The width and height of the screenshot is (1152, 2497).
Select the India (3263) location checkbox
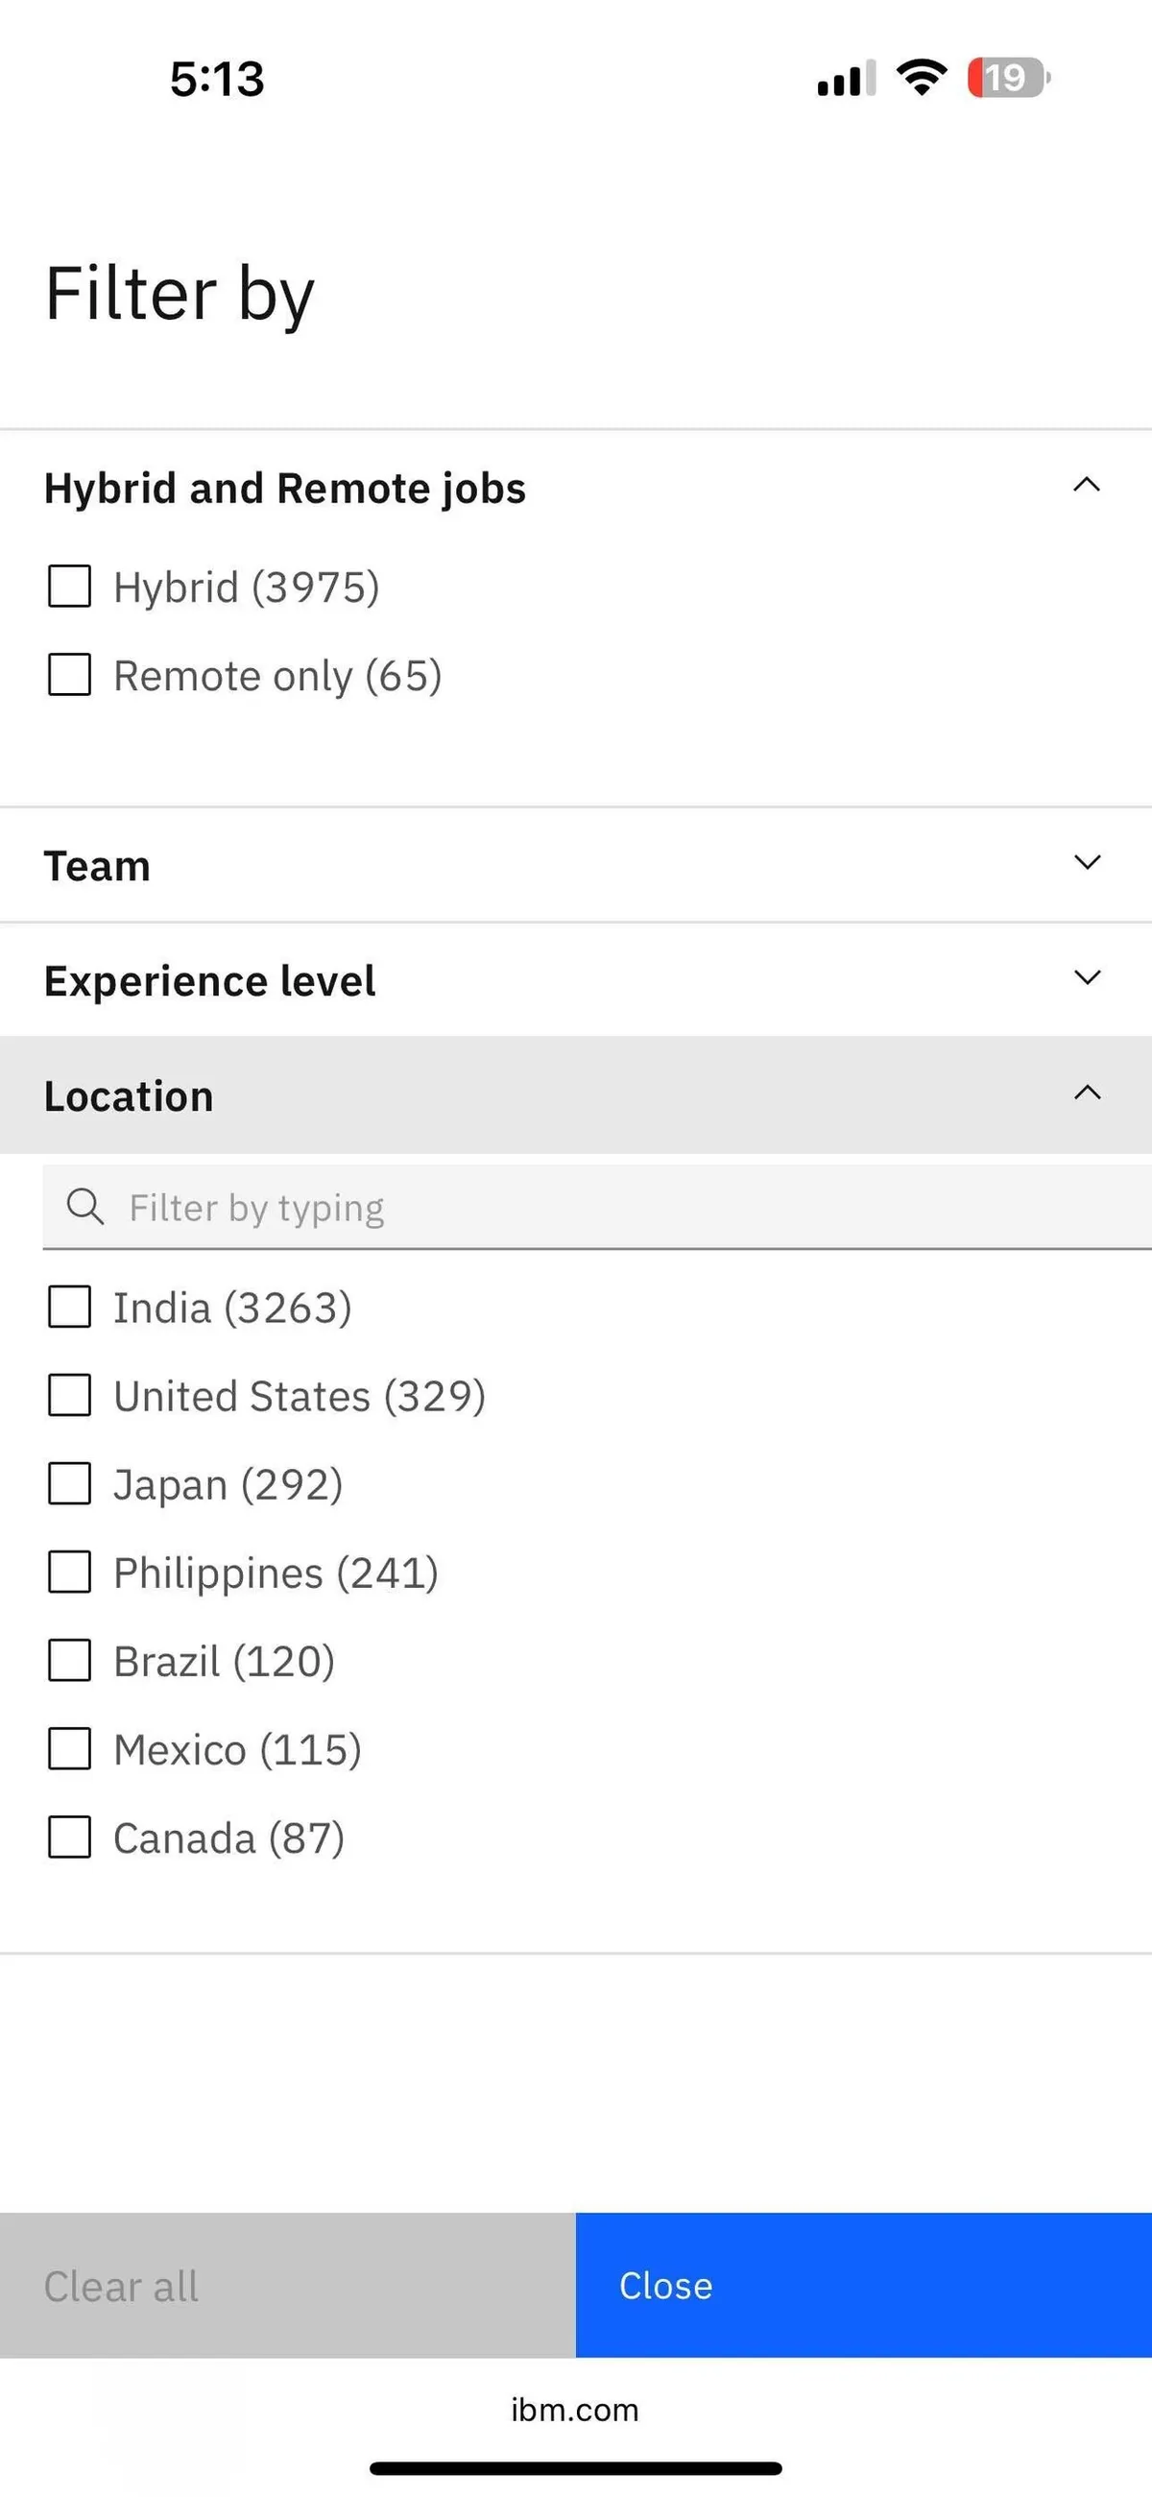point(70,1307)
